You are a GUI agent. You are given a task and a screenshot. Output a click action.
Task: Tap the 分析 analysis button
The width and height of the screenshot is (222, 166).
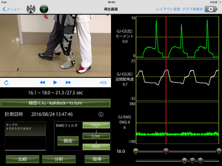point(59,159)
